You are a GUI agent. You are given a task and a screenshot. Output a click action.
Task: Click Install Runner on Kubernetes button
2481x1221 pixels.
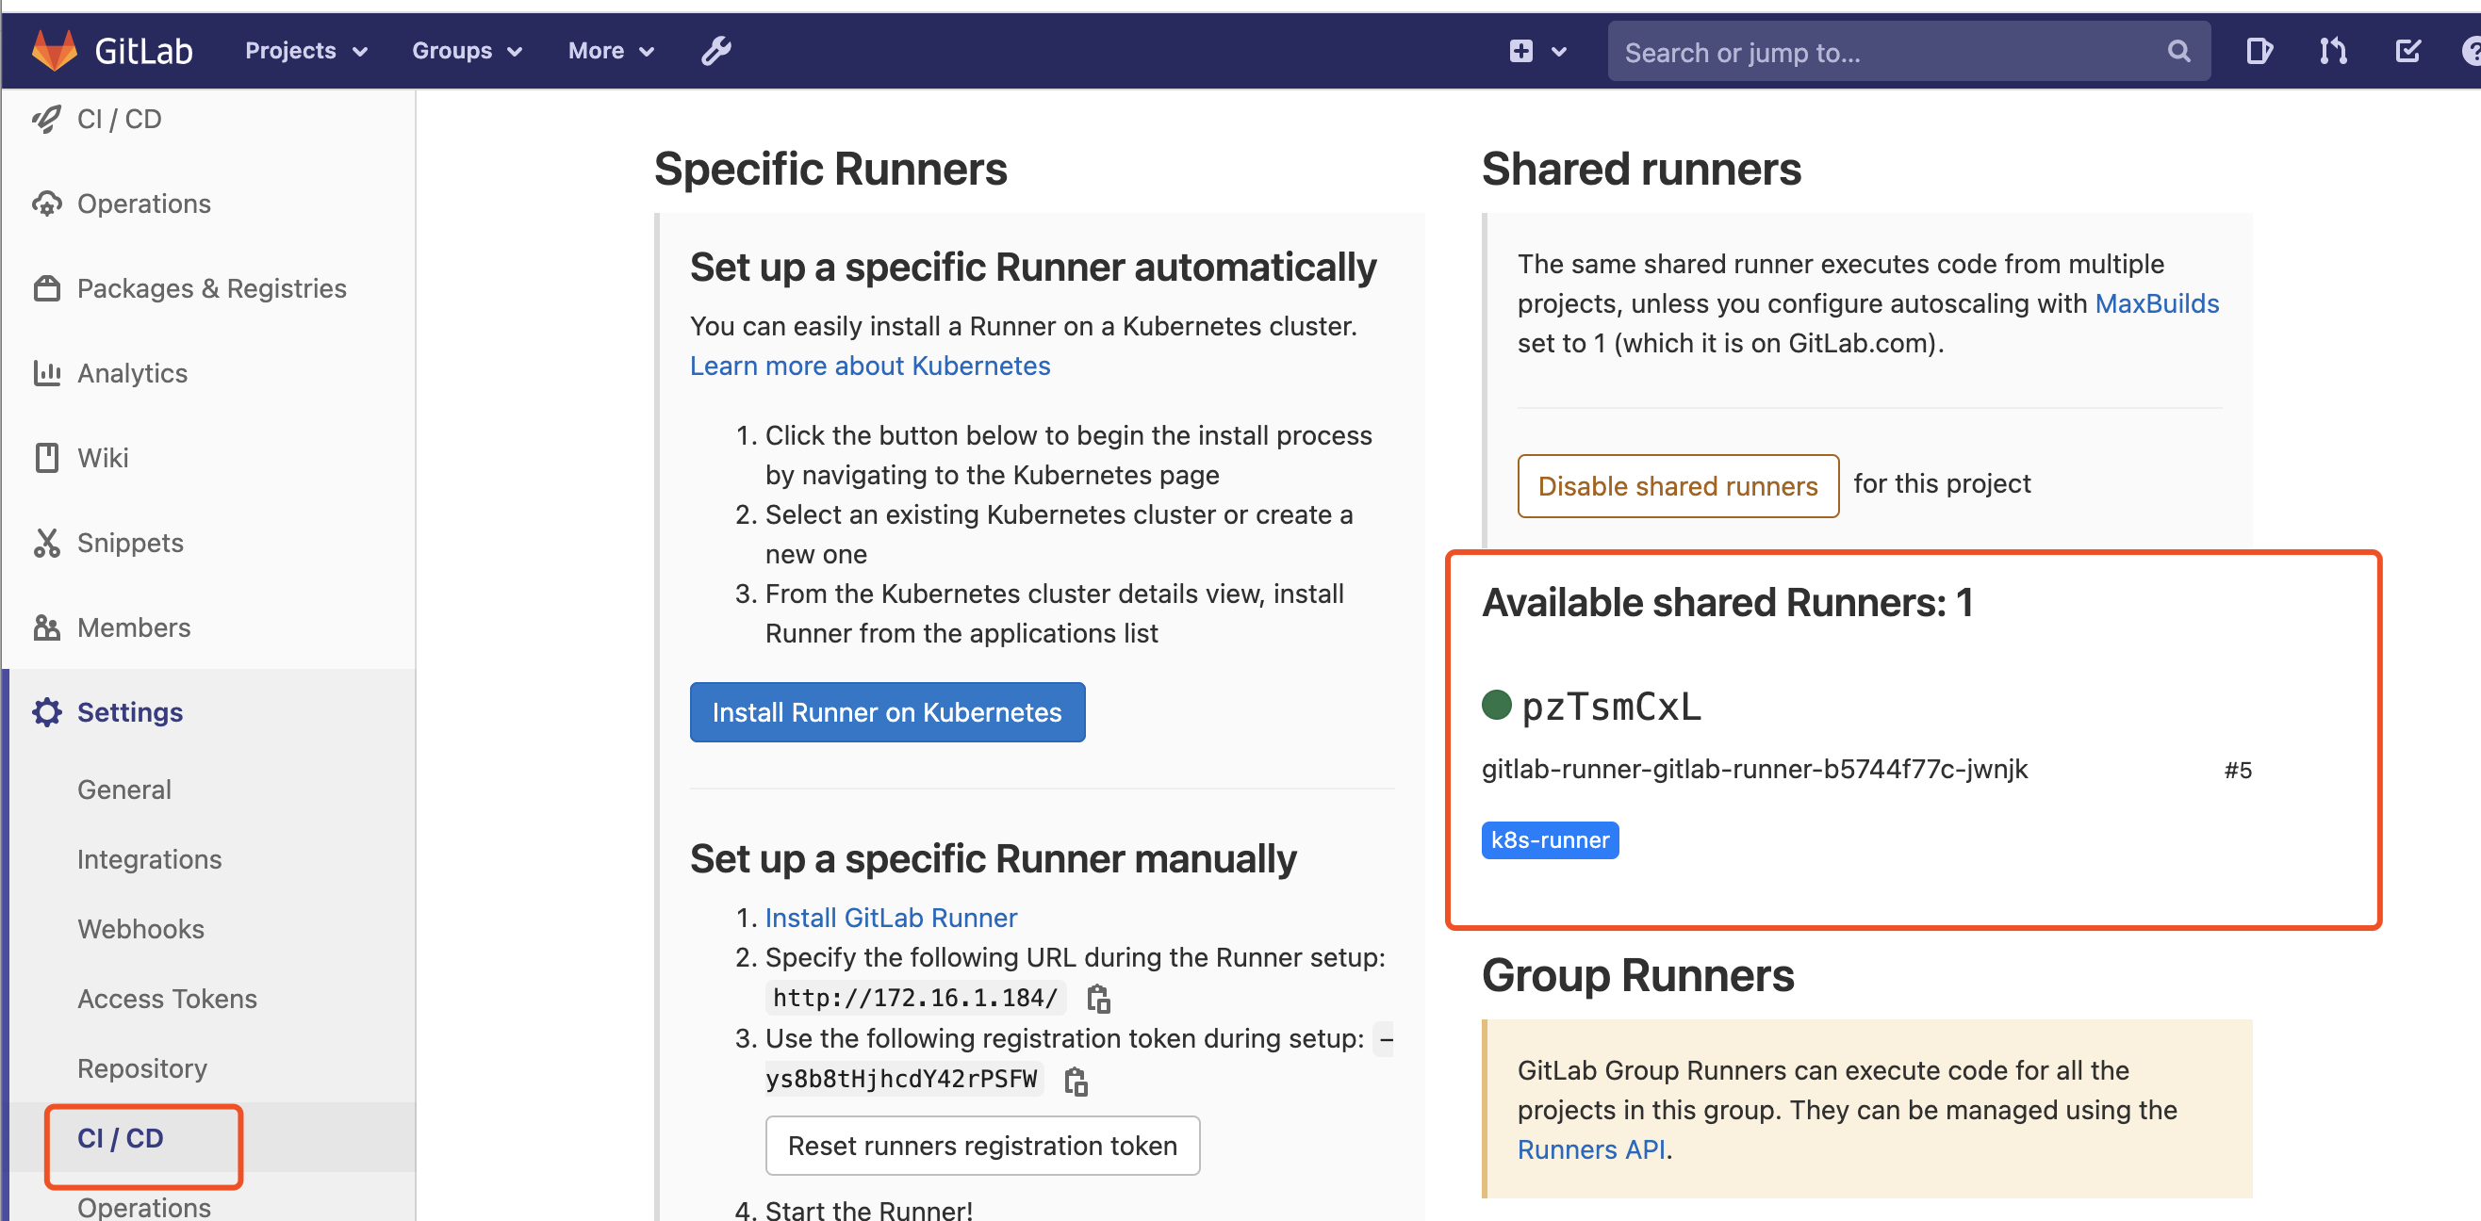[886, 711]
